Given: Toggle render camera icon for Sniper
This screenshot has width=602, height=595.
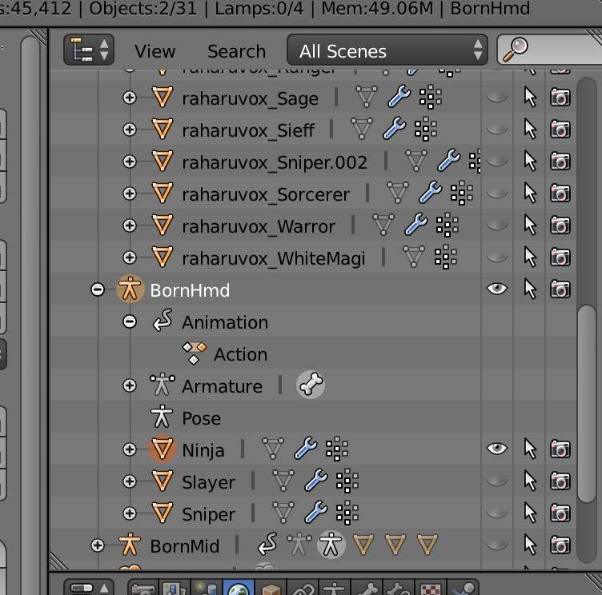Looking at the screenshot, I should pyautogui.click(x=560, y=513).
